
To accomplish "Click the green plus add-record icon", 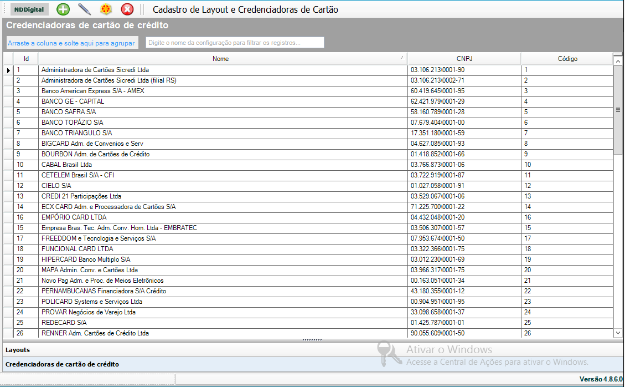I will (x=63, y=9).
